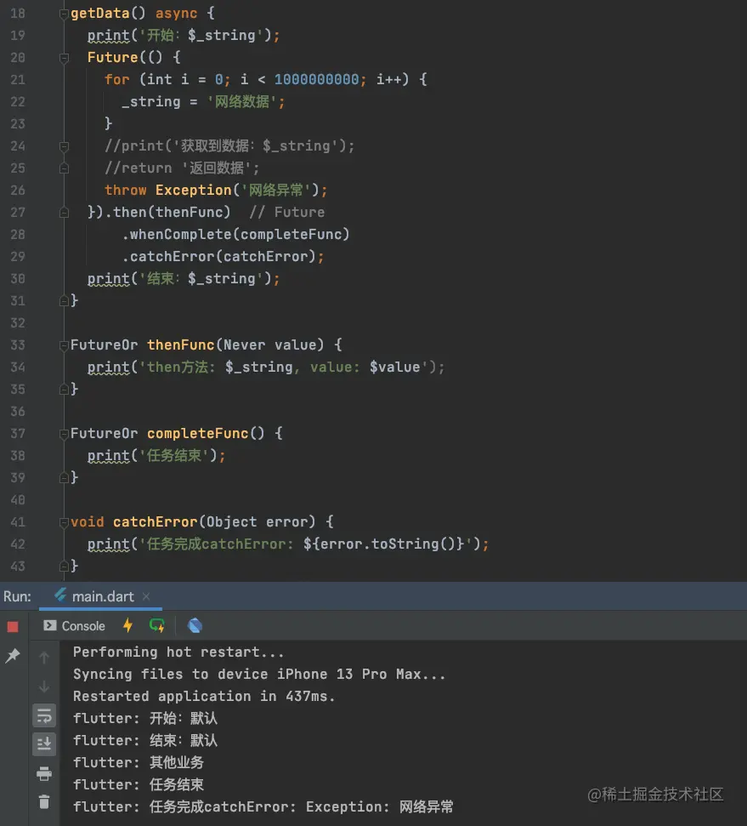Fold the thenFunc function at line 33
This screenshot has height=826, width=747.
(64, 345)
